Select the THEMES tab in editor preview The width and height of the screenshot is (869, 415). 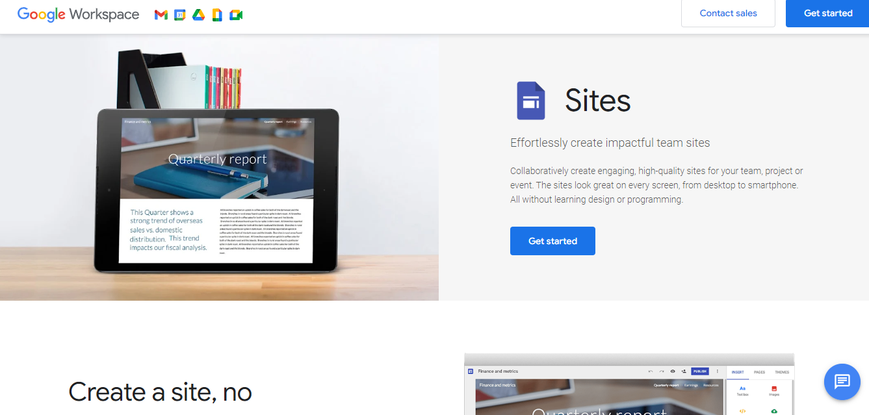point(782,372)
